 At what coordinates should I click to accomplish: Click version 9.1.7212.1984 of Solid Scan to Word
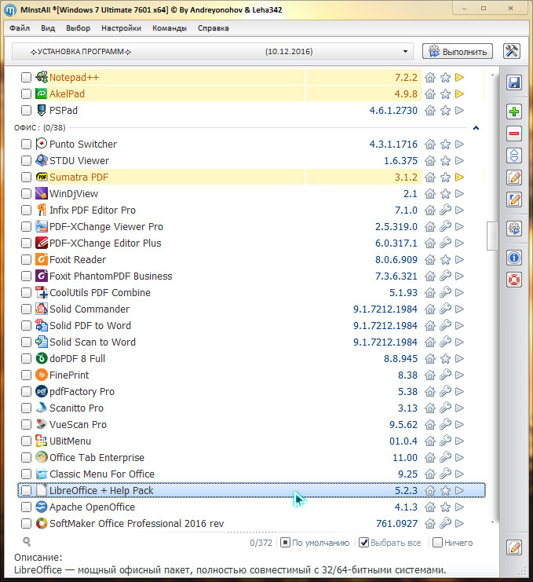pyautogui.click(x=385, y=342)
